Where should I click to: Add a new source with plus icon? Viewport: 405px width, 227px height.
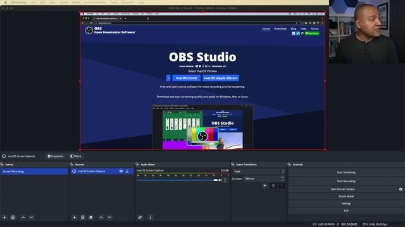click(75, 218)
